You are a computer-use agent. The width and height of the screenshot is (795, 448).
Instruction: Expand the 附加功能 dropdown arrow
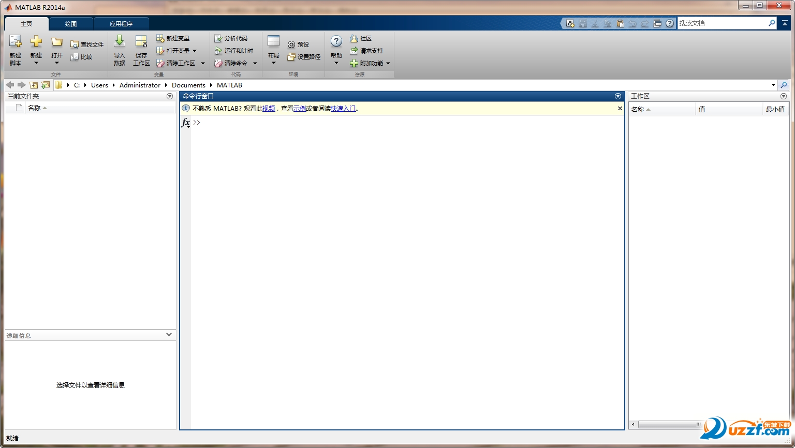[x=388, y=63]
